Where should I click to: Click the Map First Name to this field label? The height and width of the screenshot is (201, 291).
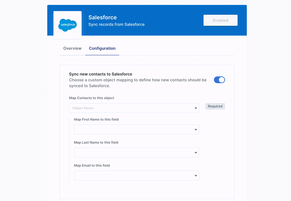click(96, 119)
